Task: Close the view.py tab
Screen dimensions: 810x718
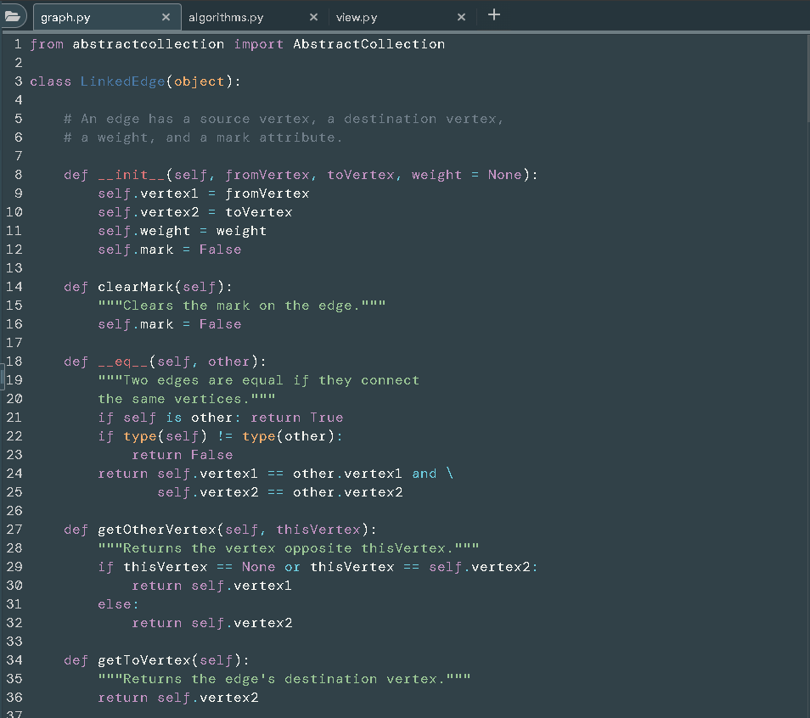Action: pos(461,16)
